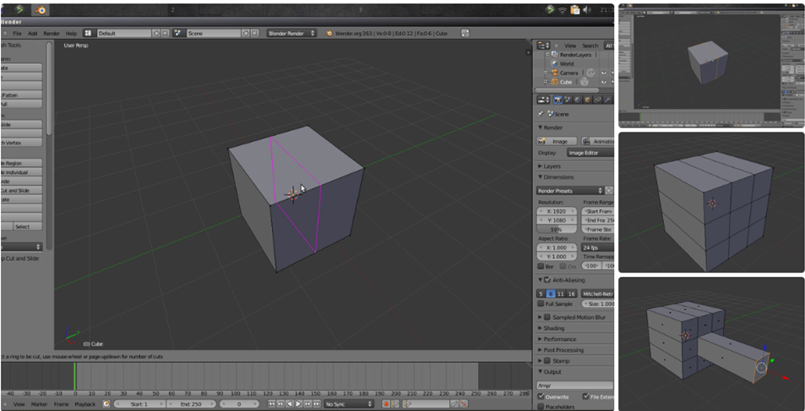Click the pin icon beside Scene in properties
The width and height of the screenshot is (805, 411).
(541, 114)
